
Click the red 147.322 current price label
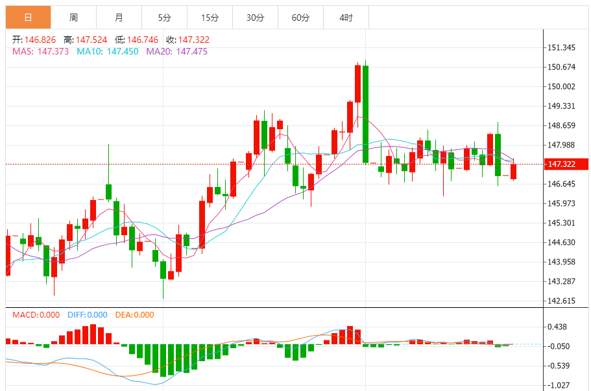[x=566, y=164]
